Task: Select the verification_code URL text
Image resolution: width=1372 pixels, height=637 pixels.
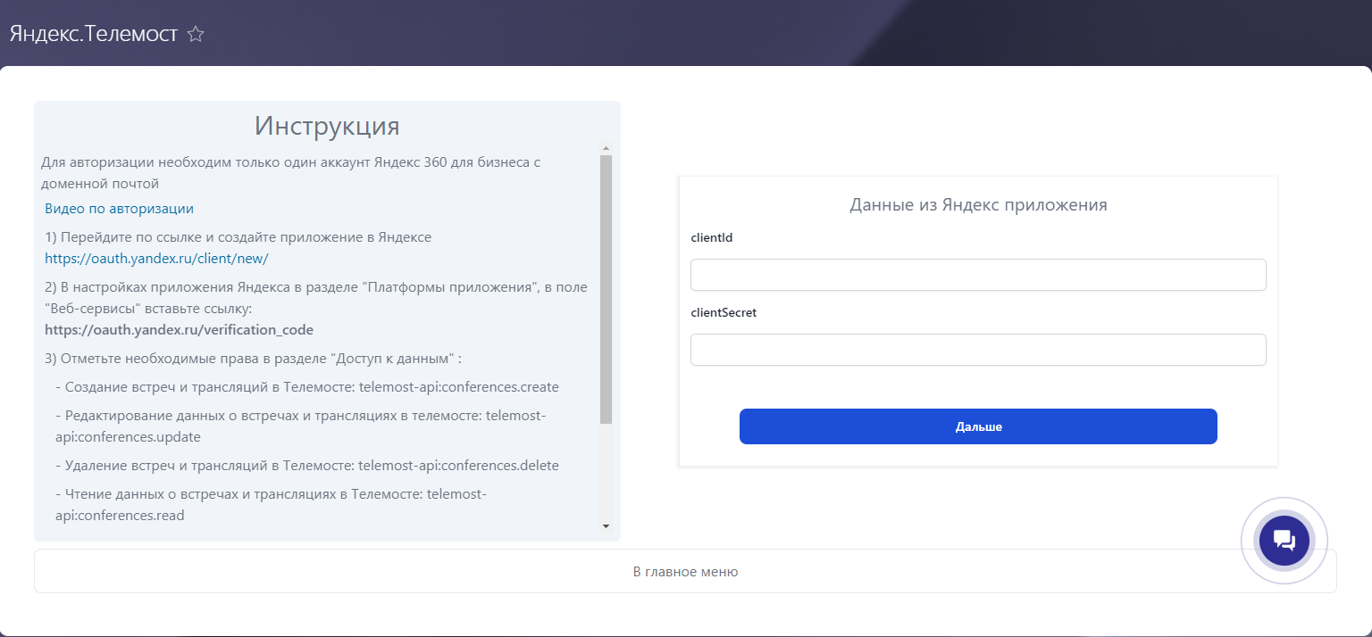Action: click(x=179, y=329)
